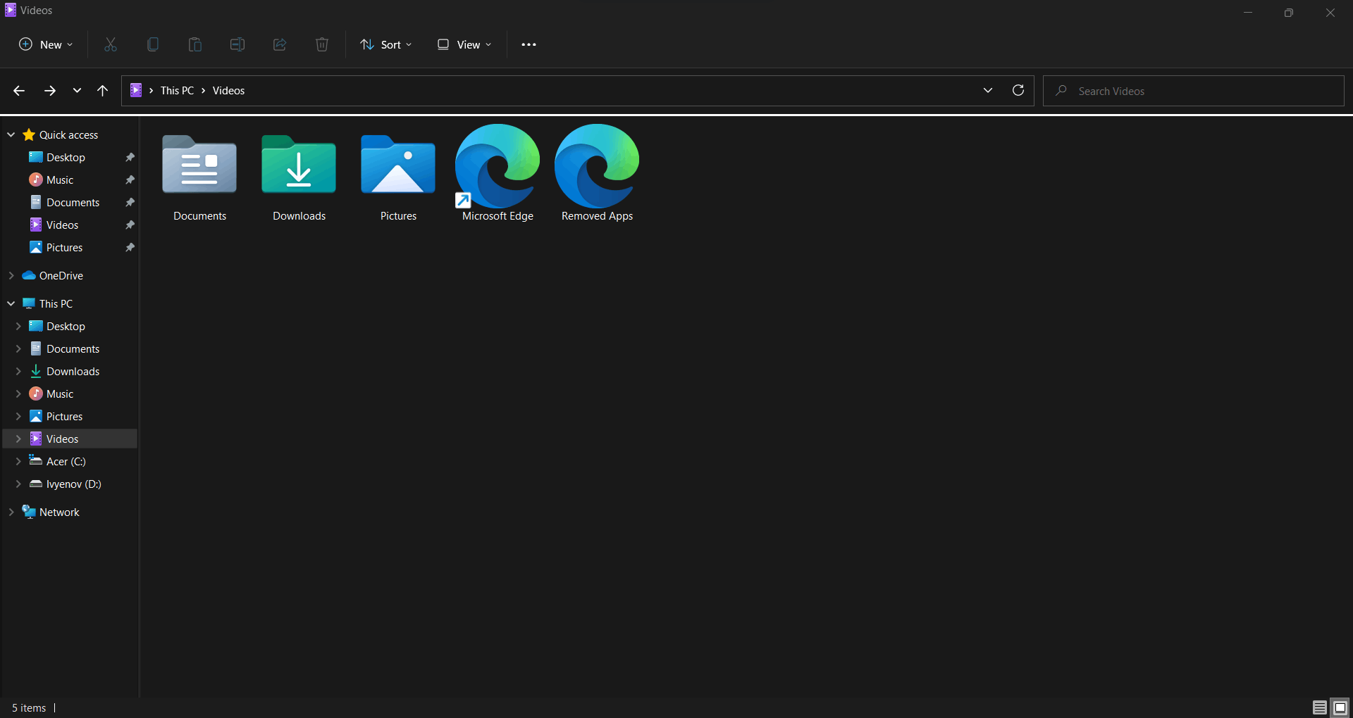Open Desktop in Quick access
Viewport: 1353px width, 718px height.
[x=66, y=158]
